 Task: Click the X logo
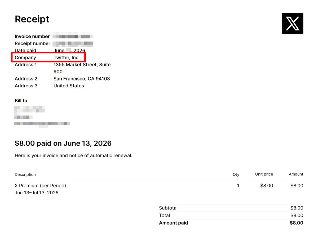(x=293, y=24)
